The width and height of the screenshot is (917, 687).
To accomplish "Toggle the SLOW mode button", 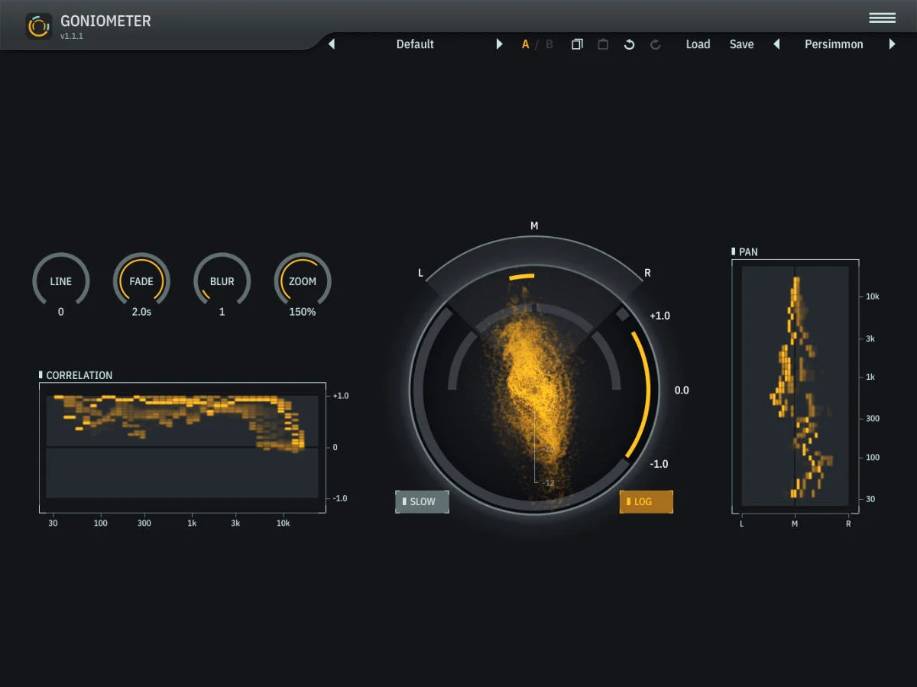I will (422, 501).
